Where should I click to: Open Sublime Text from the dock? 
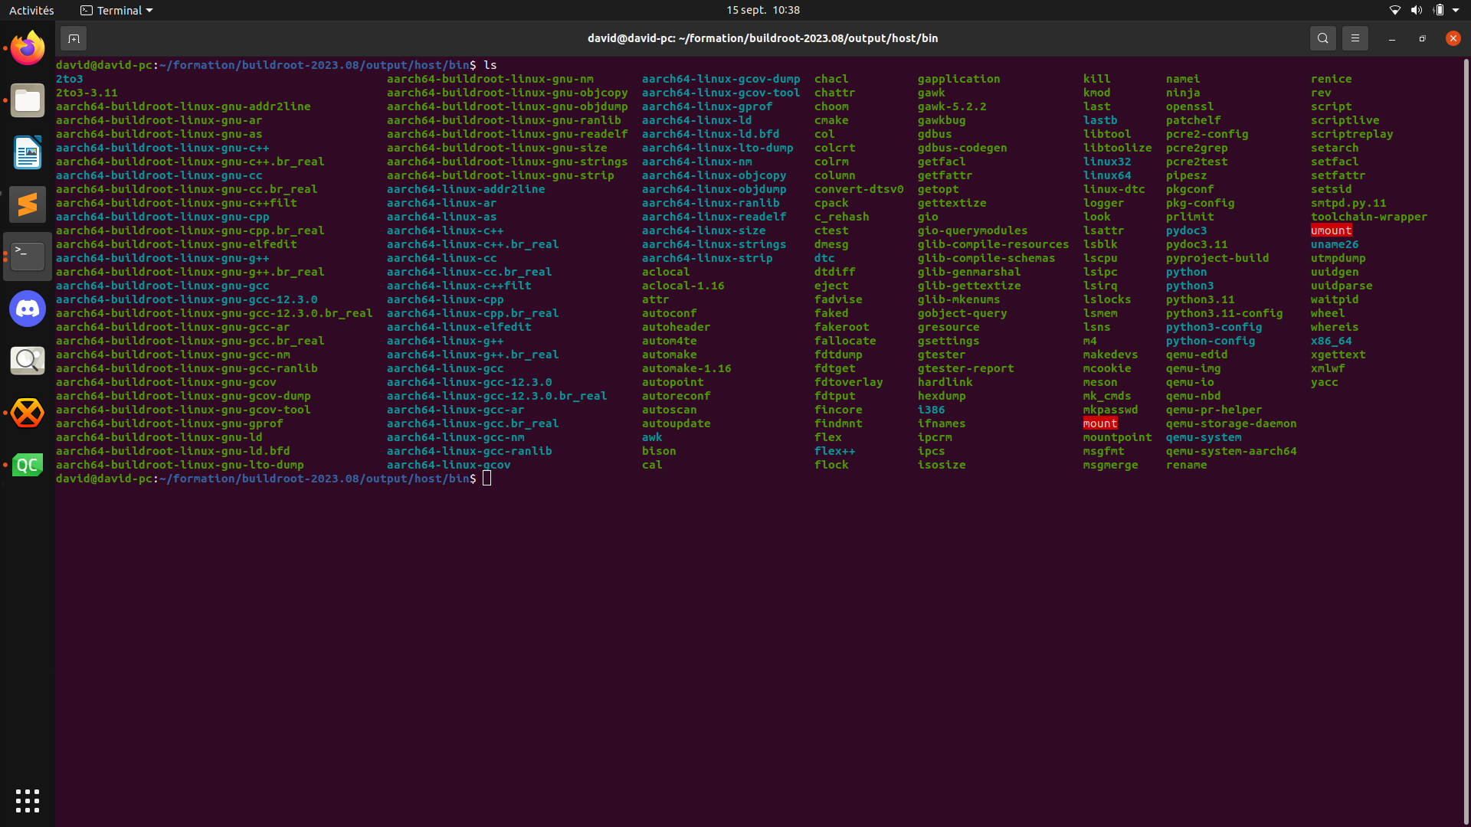click(x=28, y=204)
